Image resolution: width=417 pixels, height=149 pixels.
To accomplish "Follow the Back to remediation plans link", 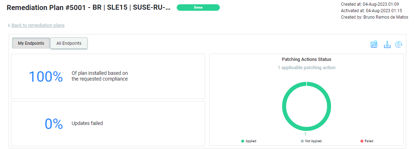I will pos(38,25).
